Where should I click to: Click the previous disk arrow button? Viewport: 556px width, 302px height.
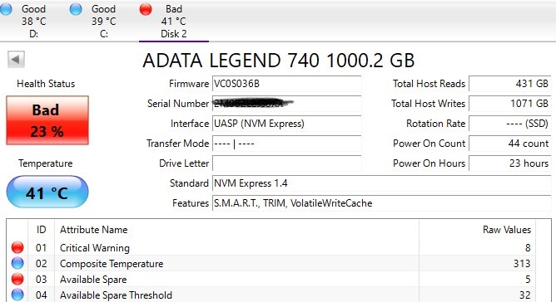[16, 59]
